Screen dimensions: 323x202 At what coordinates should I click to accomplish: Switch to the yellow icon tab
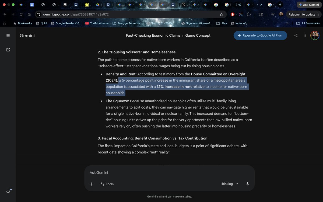pos(87,5)
